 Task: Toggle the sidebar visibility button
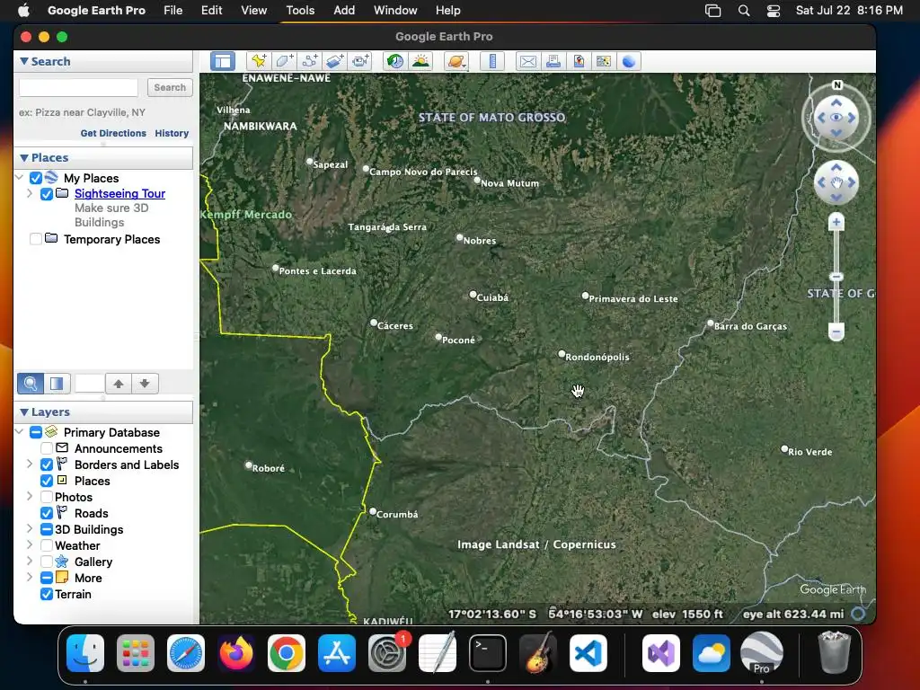click(223, 61)
